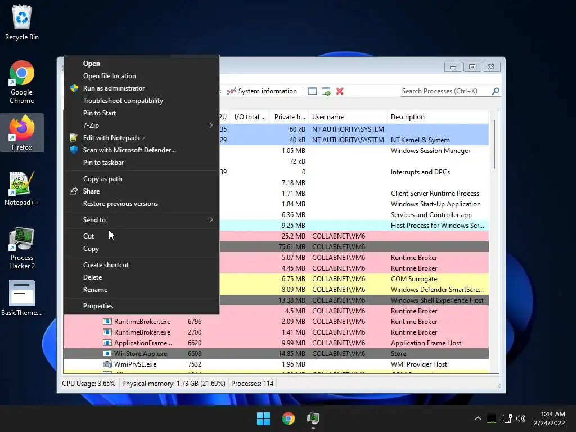Click the CPU Usage status bar entry
The image size is (576, 432).
tap(88, 384)
